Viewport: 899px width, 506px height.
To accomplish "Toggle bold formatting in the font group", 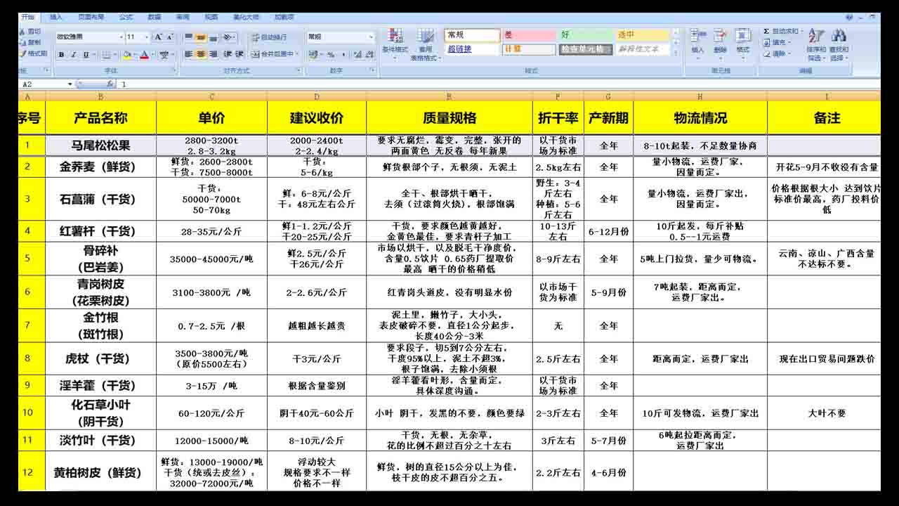I will click(61, 55).
